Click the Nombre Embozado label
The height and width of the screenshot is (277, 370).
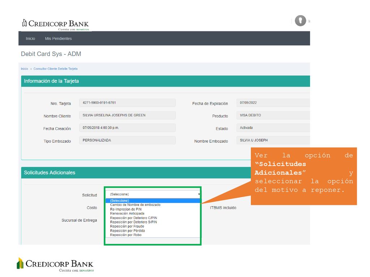click(211, 141)
